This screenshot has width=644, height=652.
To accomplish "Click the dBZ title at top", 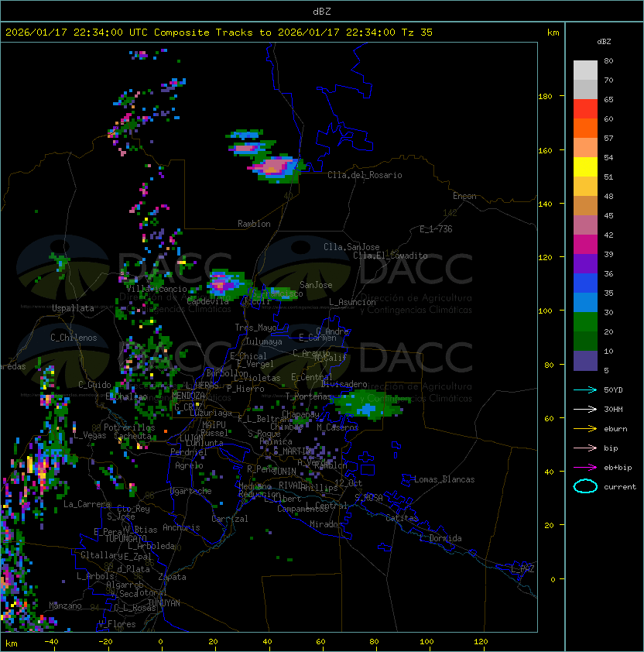I will click(322, 11).
